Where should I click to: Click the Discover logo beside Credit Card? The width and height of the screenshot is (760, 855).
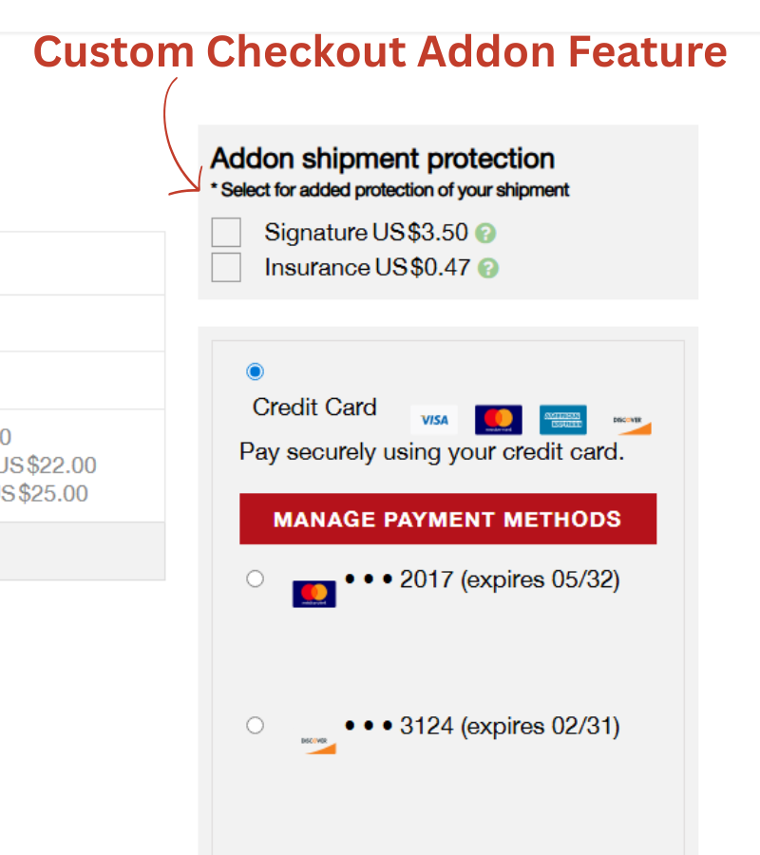[x=631, y=424]
